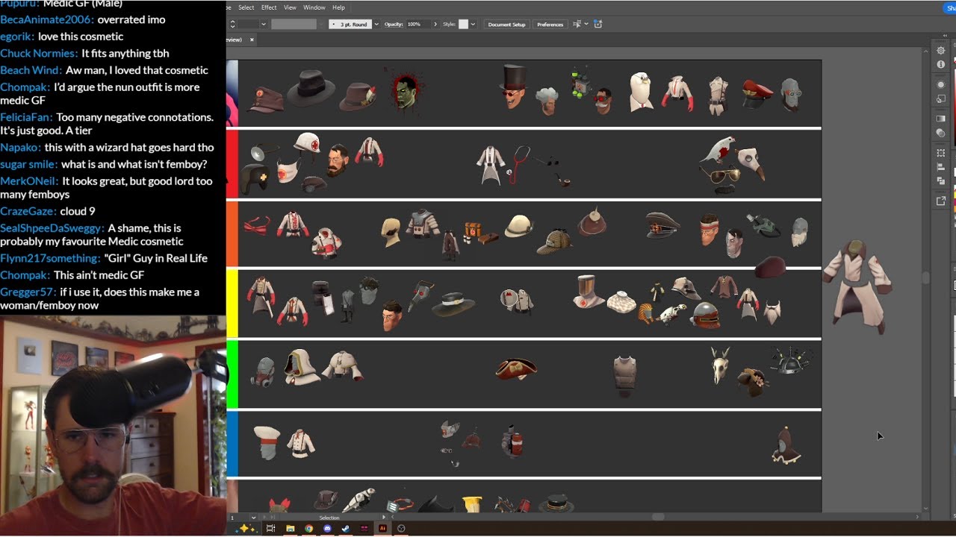Open the Asset Export panel icon
Viewport: 956px width, 537px height.
point(940,201)
